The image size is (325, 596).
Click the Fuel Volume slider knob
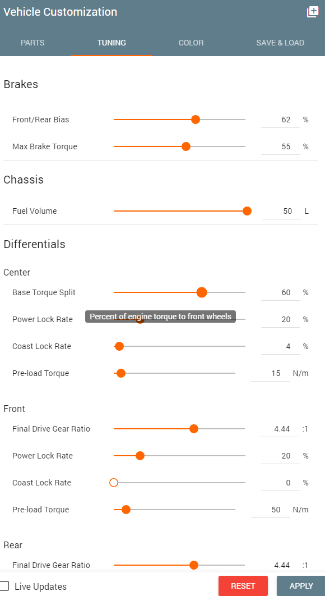247,211
